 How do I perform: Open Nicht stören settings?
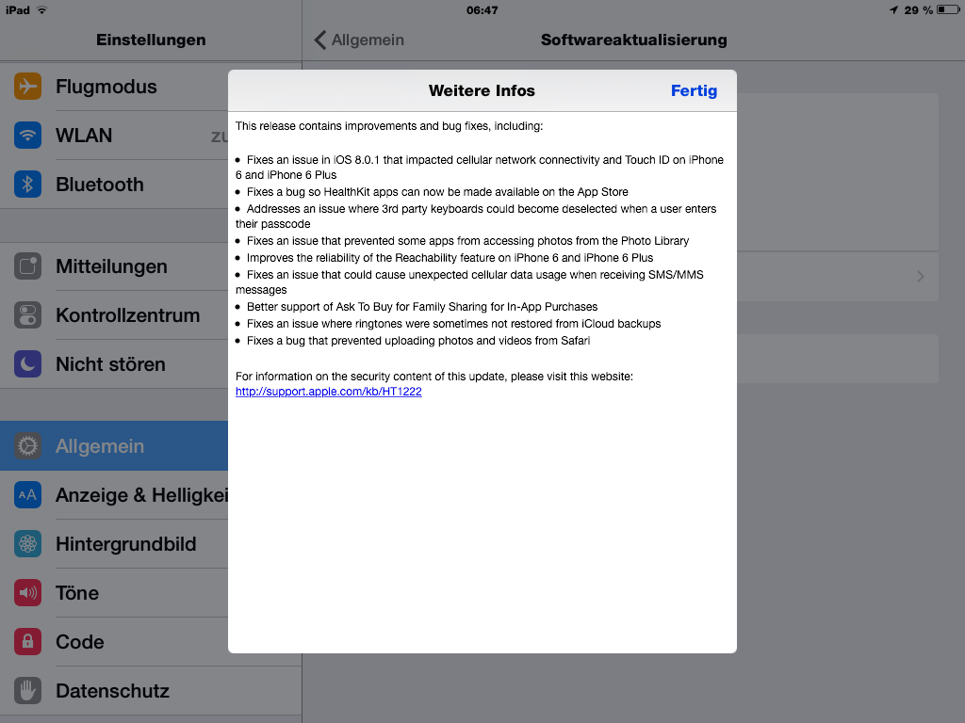pos(114,364)
